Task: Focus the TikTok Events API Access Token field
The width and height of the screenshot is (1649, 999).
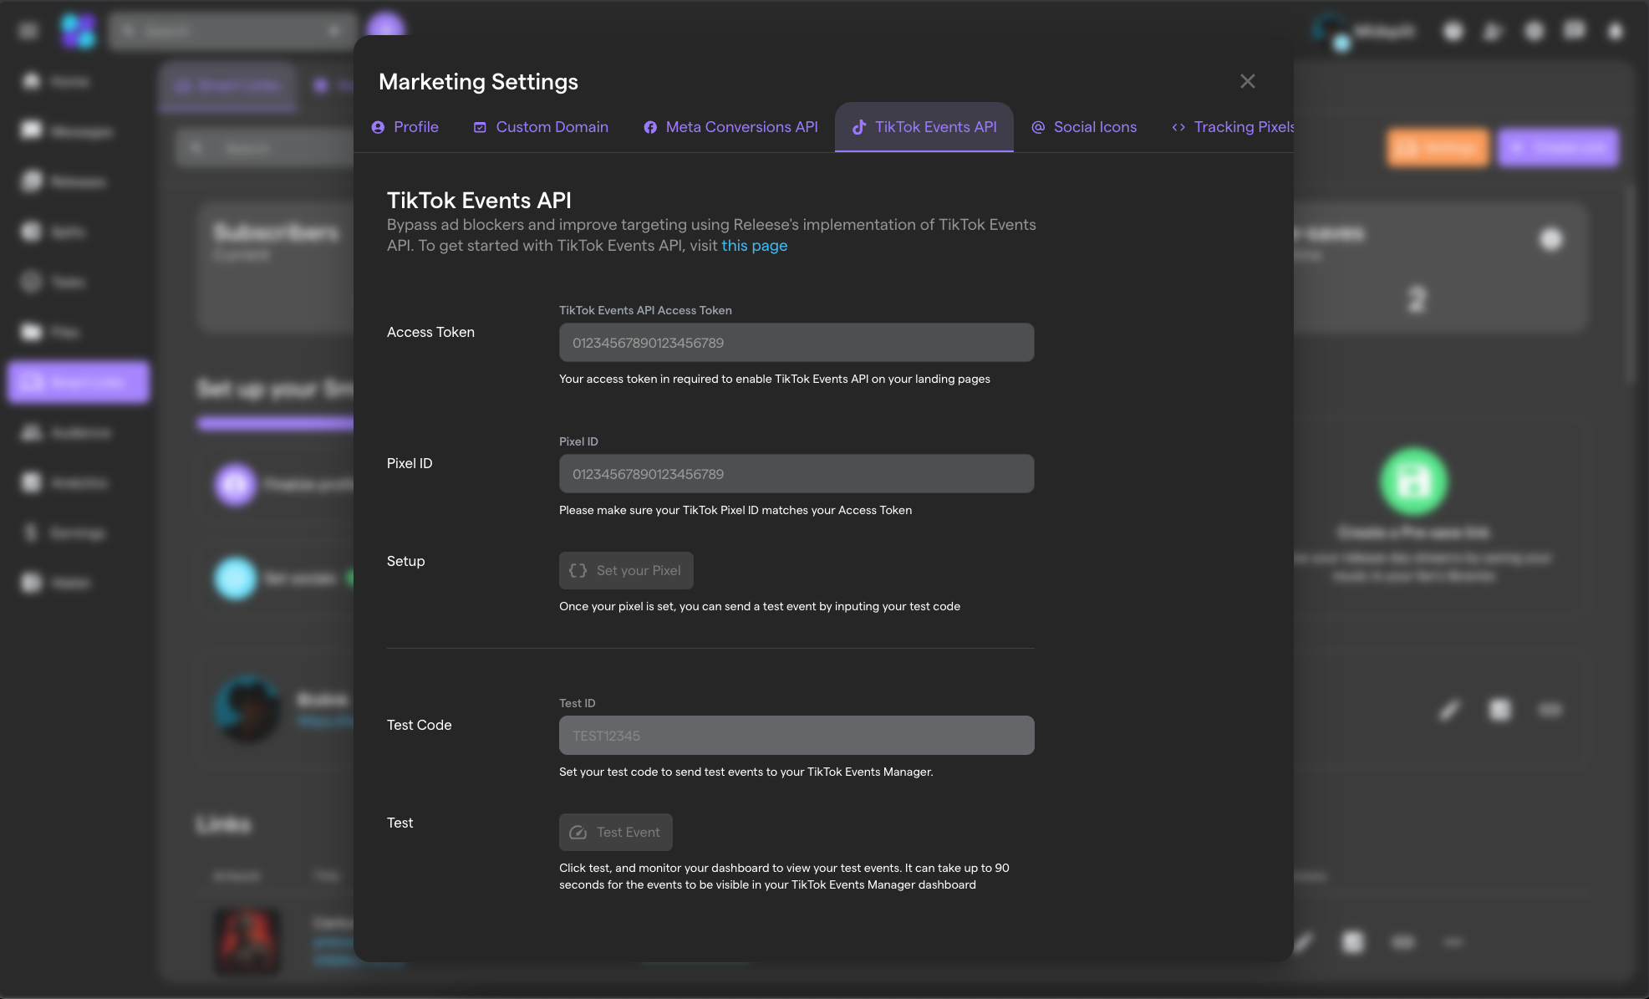Action: 797,343
